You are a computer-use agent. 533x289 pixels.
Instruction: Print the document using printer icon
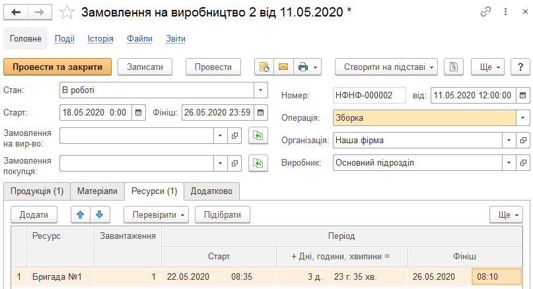point(302,67)
